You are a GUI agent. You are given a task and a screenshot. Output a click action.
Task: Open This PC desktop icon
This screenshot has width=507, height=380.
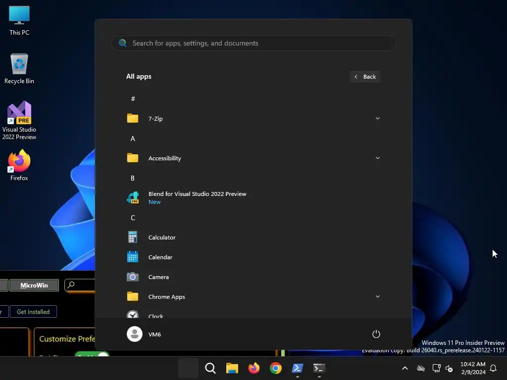(19, 20)
